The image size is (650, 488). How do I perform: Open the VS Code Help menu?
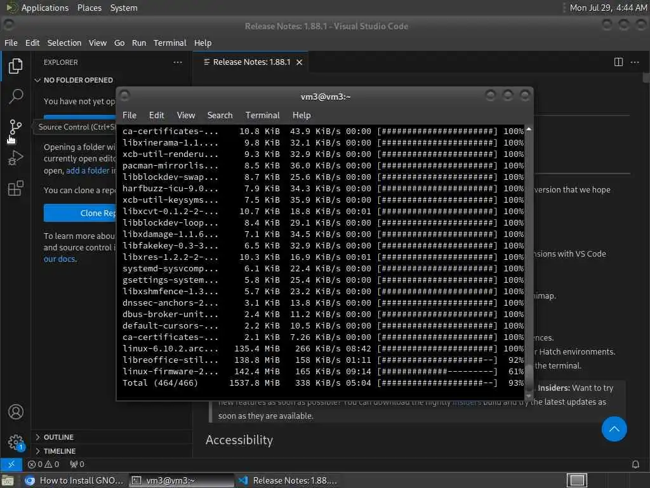[x=202, y=43]
